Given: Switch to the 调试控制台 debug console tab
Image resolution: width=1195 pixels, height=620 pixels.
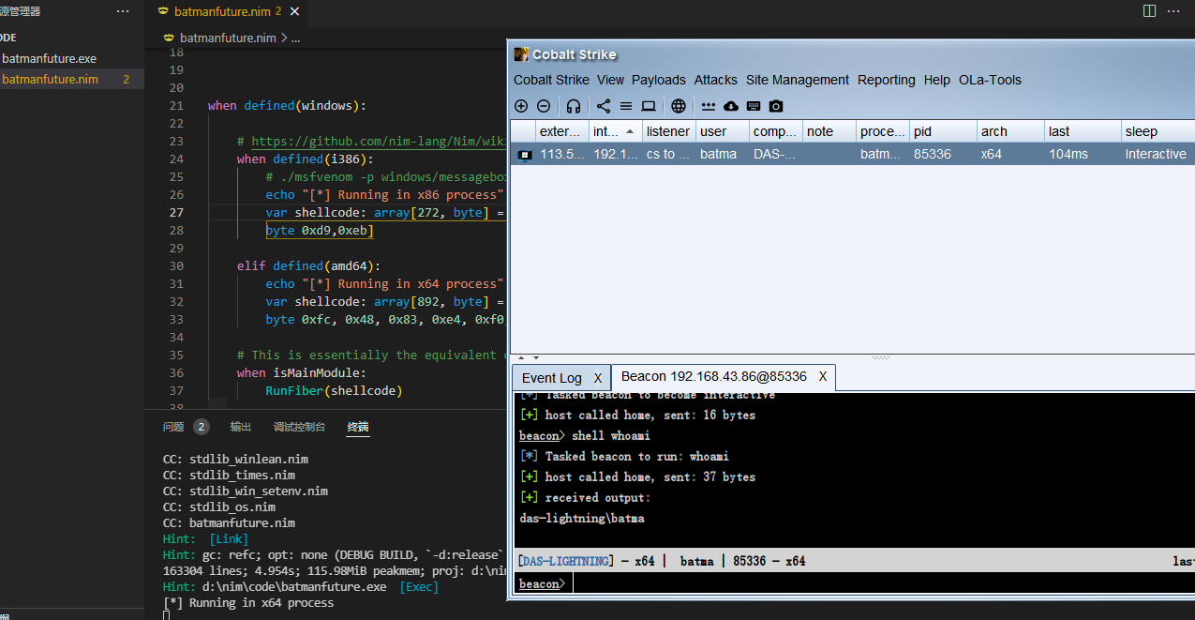Looking at the screenshot, I should click(x=299, y=427).
